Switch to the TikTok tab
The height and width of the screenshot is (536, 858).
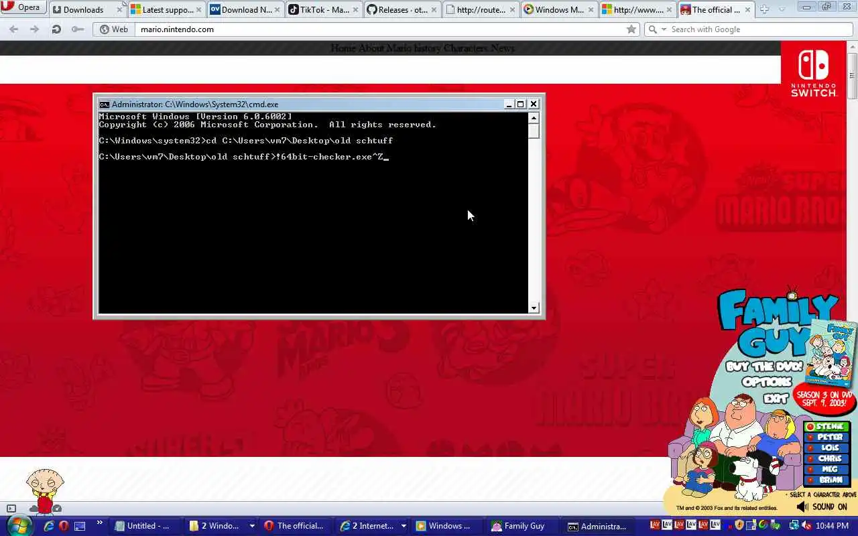[324, 9]
